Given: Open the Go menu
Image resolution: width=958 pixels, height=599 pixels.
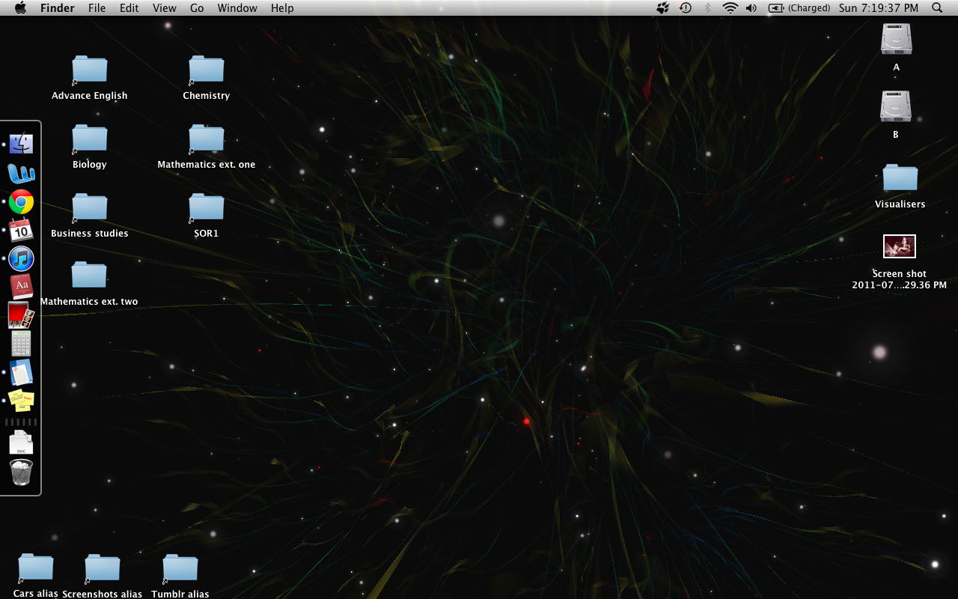Looking at the screenshot, I should pyautogui.click(x=197, y=8).
